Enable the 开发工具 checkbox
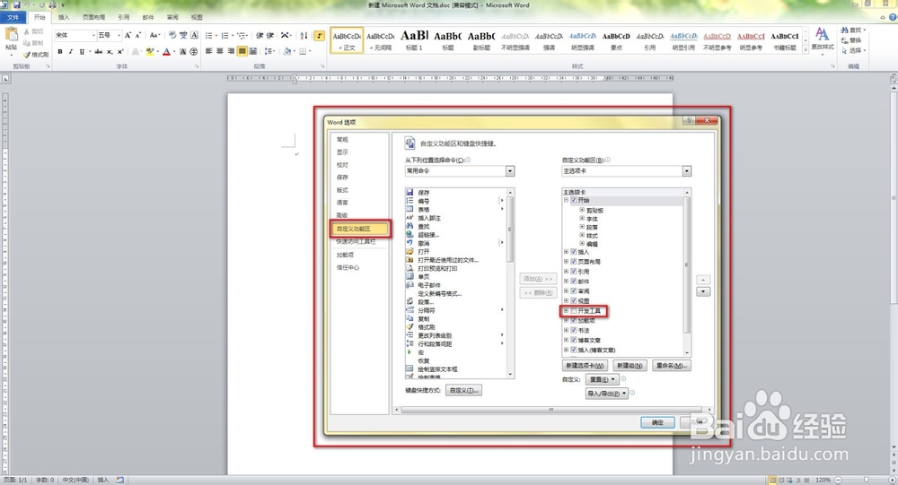Screen dimensions: 898x485 point(574,311)
